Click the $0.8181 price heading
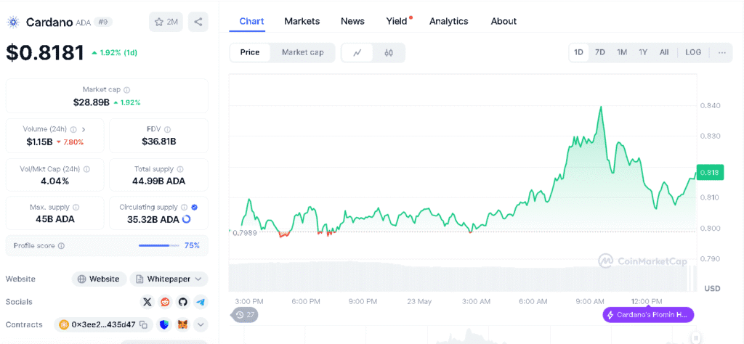744x344 pixels. (x=45, y=52)
